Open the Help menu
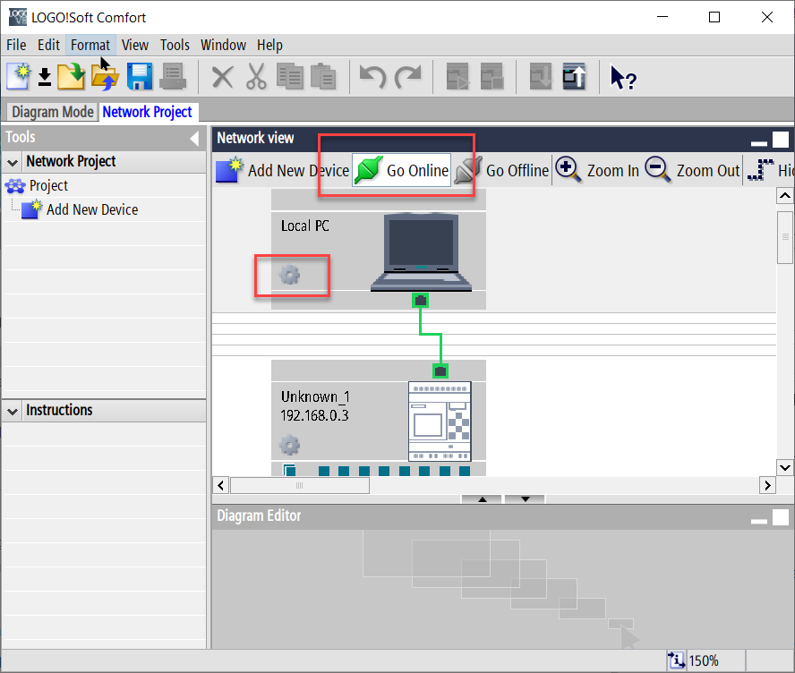The width and height of the screenshot is (795, 673). click(269, 45)
